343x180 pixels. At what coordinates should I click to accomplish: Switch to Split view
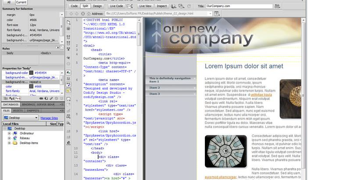click(x=86, y=6)
